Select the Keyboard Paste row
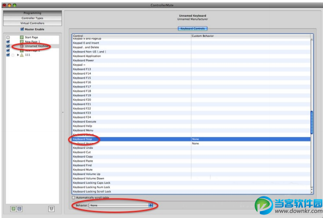This screenshot has height=218, width=323. pos(191,161)
